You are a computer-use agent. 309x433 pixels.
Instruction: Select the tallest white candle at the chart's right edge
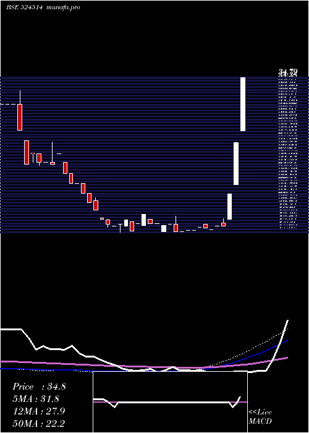click(x=243, y=104)
